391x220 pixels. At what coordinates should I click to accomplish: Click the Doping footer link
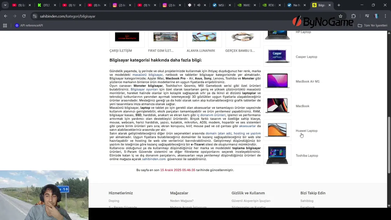[x=114, y=201]
